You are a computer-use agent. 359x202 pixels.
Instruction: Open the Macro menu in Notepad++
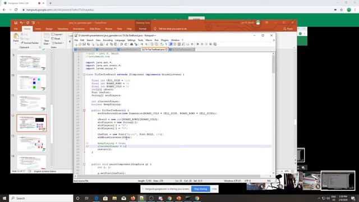pyautogui.click(x=149, y=40)
